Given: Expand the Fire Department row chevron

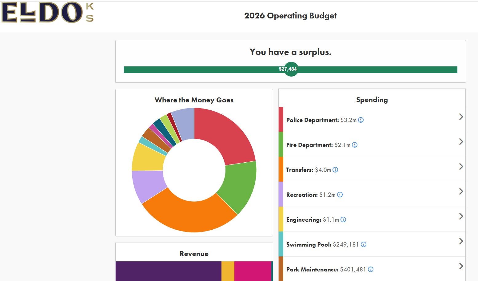Looking at the screenshot, I should 461,141.
